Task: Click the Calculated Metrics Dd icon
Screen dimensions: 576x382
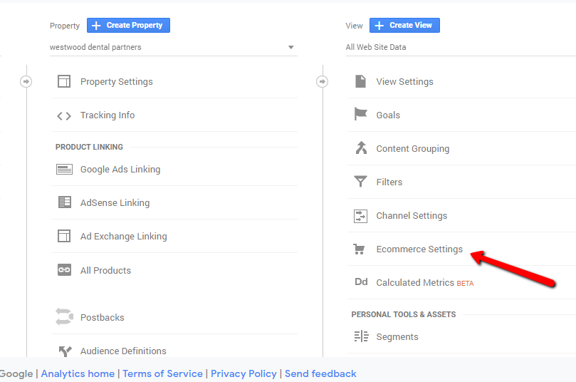Action: [x=361, y=282]
